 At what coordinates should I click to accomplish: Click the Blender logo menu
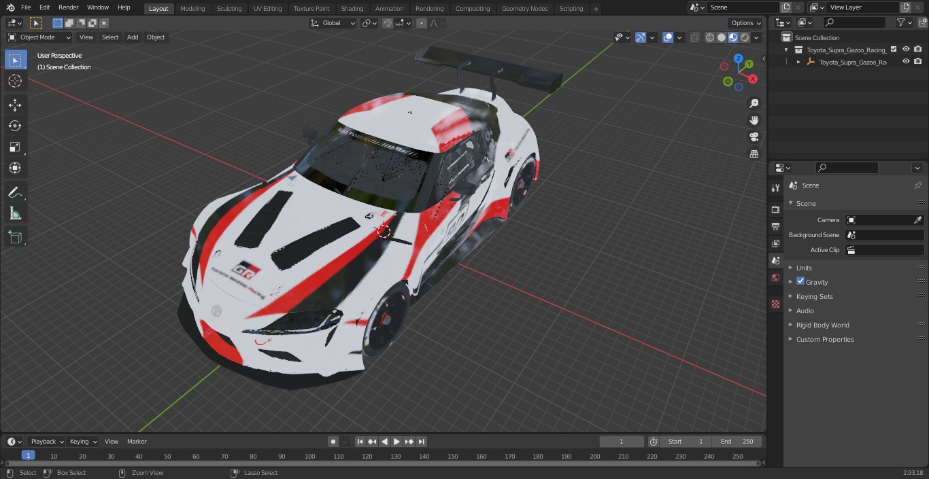10,7
